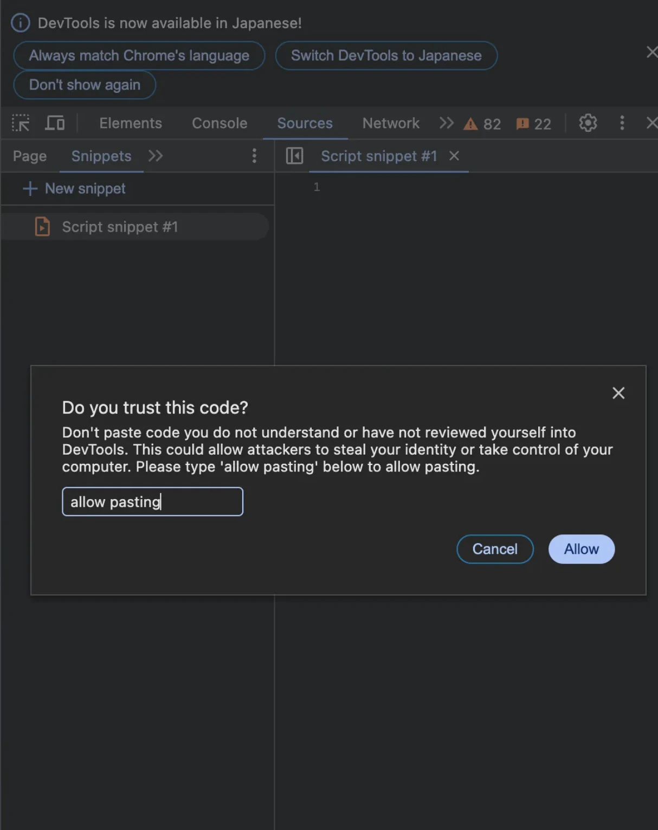Select Script snippet #1 in the list
Image resolution: width=658 pixels, height=830 pixels.
[x=134, y=227]
